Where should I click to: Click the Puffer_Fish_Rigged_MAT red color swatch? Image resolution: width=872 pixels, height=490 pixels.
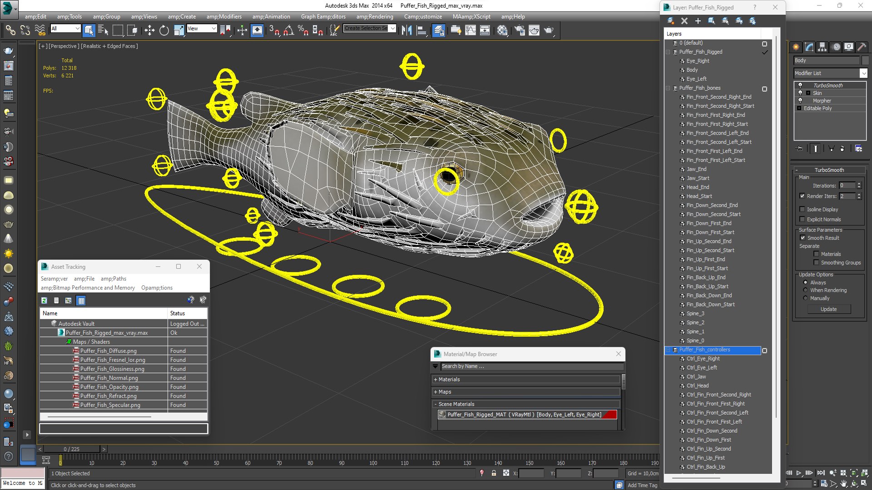610,414
